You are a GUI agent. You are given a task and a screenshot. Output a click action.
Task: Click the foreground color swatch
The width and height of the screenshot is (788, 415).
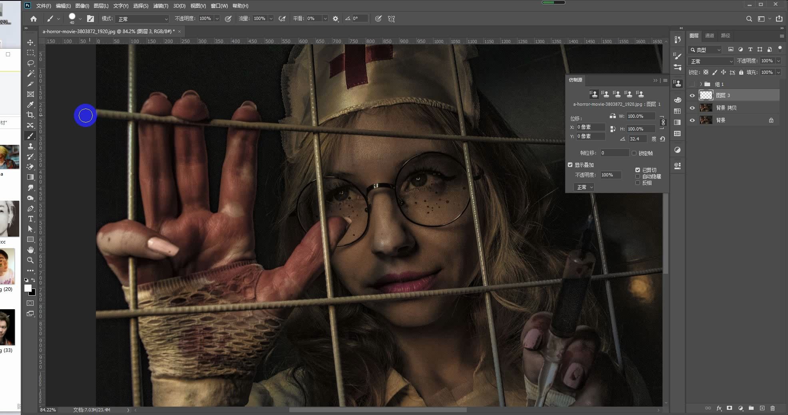(x=28, y=288)
